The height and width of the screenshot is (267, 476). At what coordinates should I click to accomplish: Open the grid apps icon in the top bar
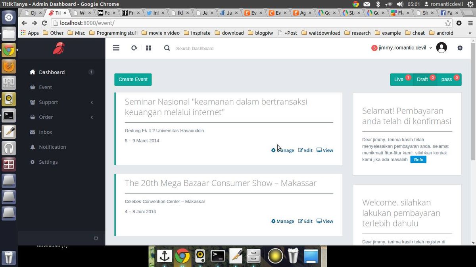coord(149,48)
